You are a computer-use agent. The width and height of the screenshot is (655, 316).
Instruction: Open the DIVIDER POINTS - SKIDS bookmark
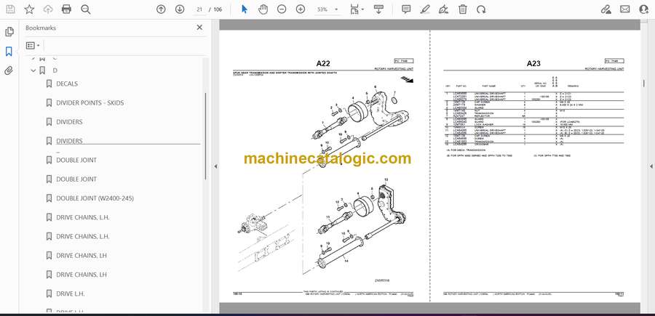[90, 102]
